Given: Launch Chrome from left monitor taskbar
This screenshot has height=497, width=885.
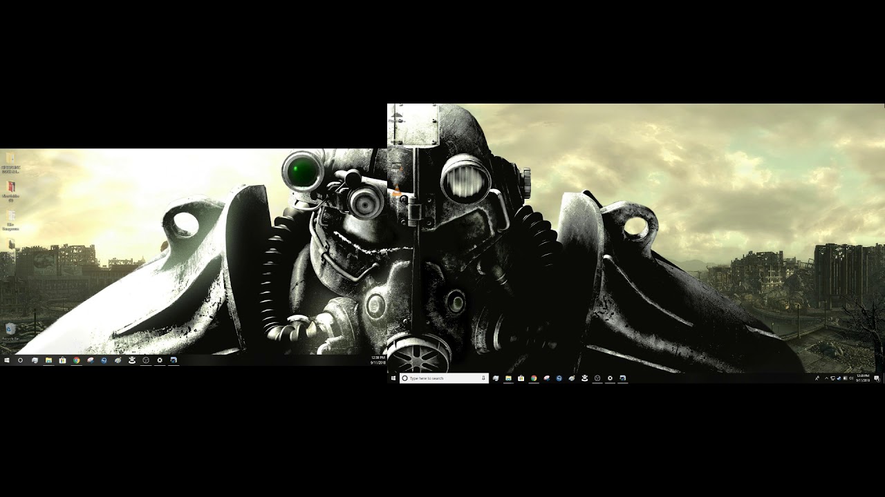Looking at the screenshot, I should tap(76, 360).
